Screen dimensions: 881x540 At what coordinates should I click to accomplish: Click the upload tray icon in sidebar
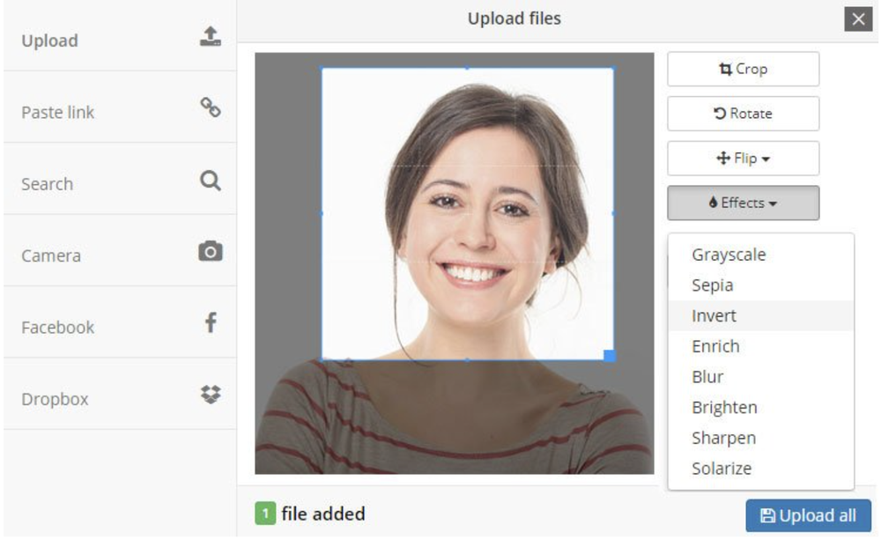coord(211,36)
